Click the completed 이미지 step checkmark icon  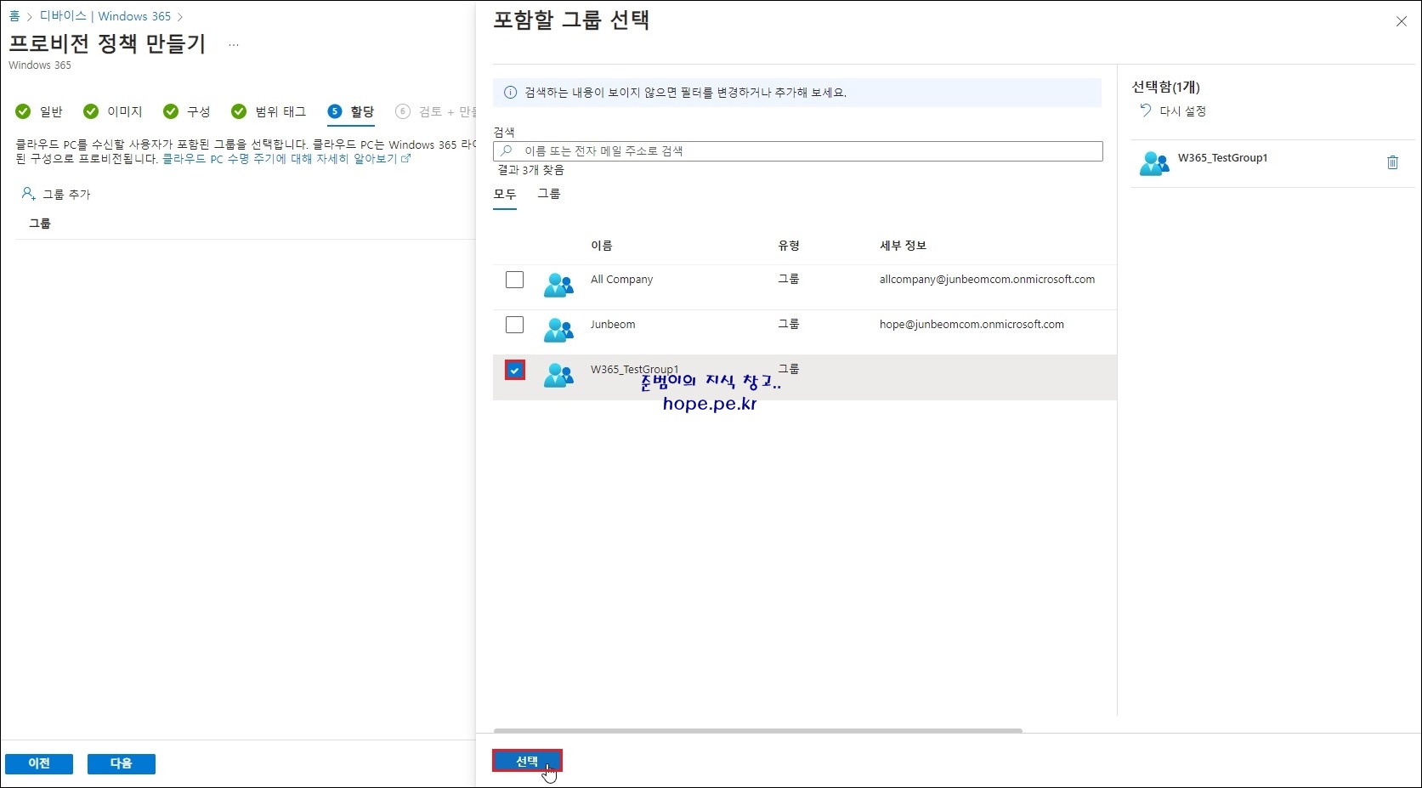91,111
